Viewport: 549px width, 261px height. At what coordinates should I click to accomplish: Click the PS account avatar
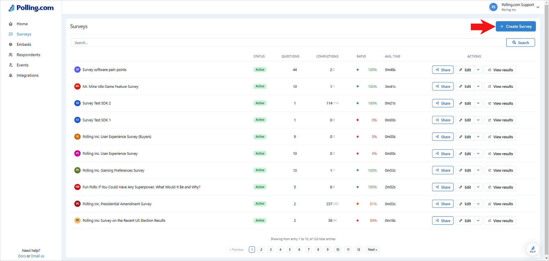point(493,7)
